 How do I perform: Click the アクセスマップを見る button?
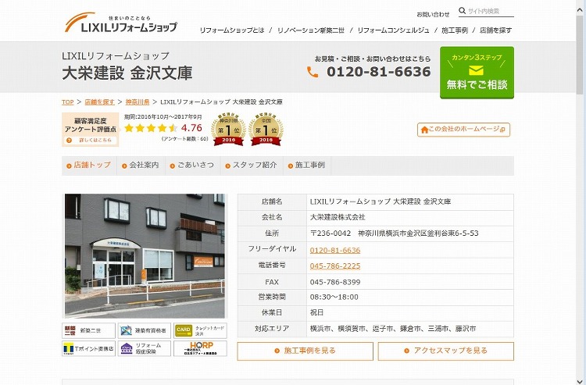click(446, 351)
